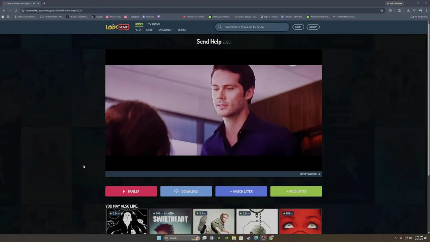
Task: Open the Chrome three-dot menu
Action: click(x=426, y=10)
